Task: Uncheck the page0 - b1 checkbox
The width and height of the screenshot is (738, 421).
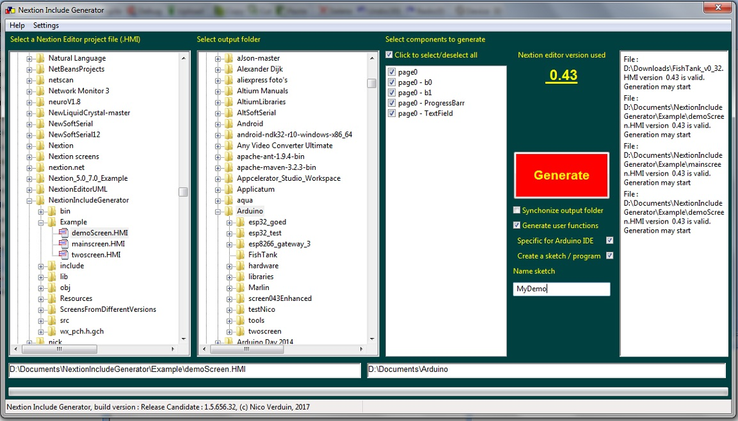Action: tap(392, 93)
